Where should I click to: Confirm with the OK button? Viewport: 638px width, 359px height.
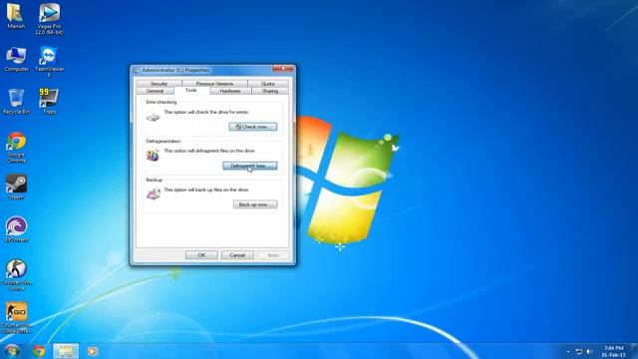[x=201, y=255]
